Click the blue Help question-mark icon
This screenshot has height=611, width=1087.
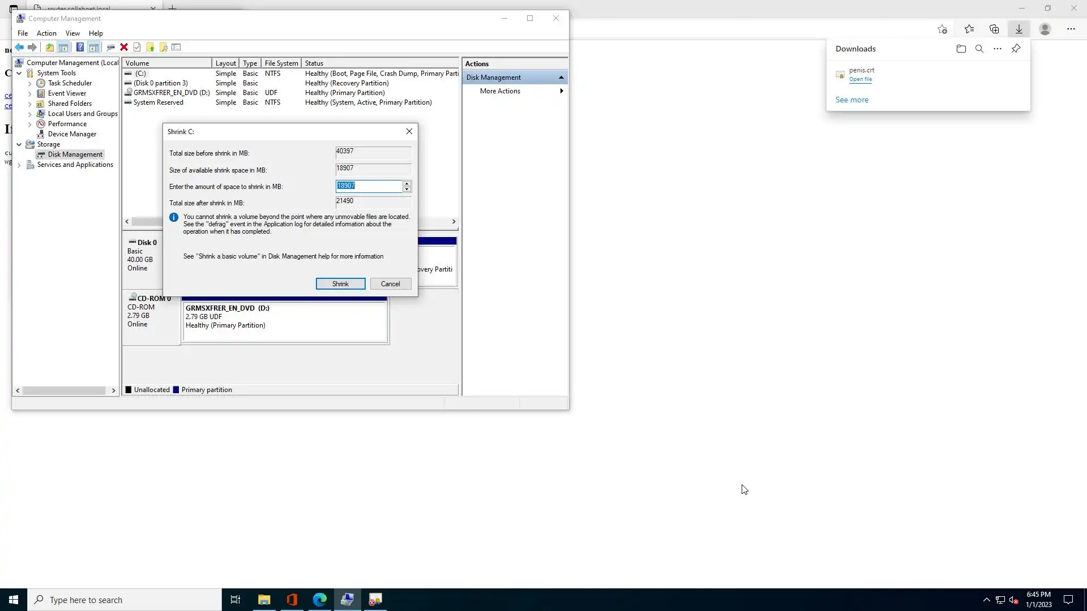(80, 48)
